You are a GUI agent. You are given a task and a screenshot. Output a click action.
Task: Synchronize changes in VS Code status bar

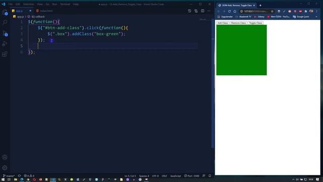pyautogui.click(x=19, y=176)
